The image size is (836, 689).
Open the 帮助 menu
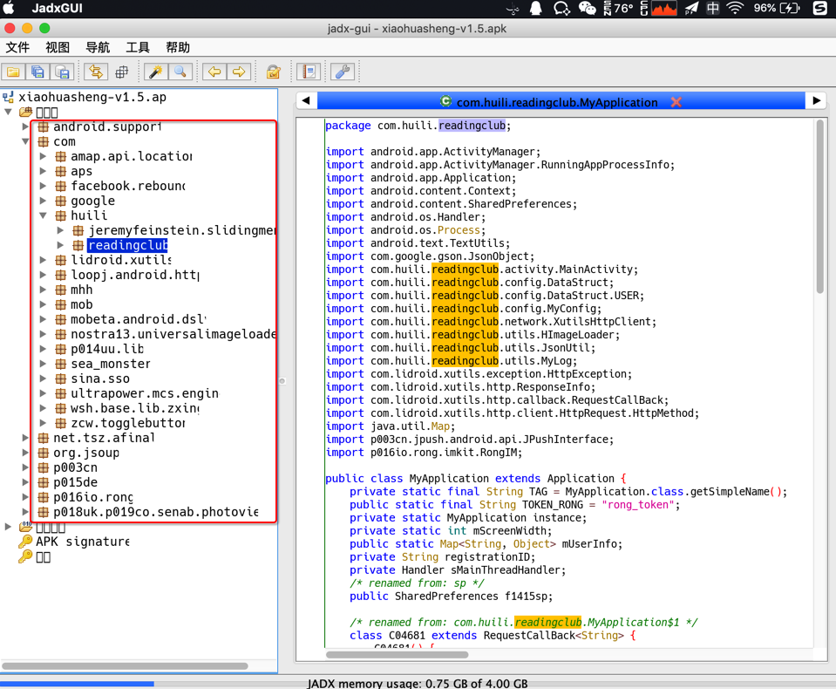[178, 47]
